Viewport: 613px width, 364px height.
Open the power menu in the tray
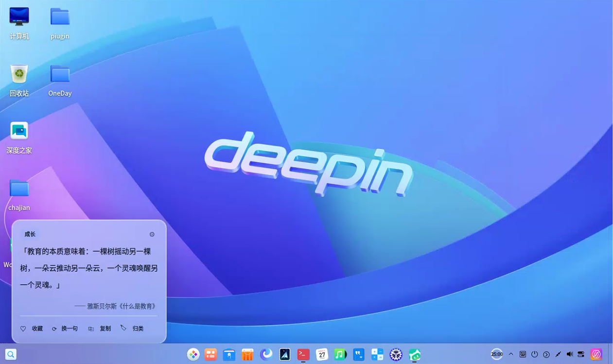(535, 354)
